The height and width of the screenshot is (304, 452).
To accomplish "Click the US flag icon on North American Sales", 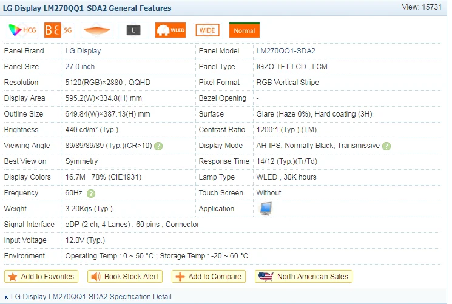I will point(266,276).
